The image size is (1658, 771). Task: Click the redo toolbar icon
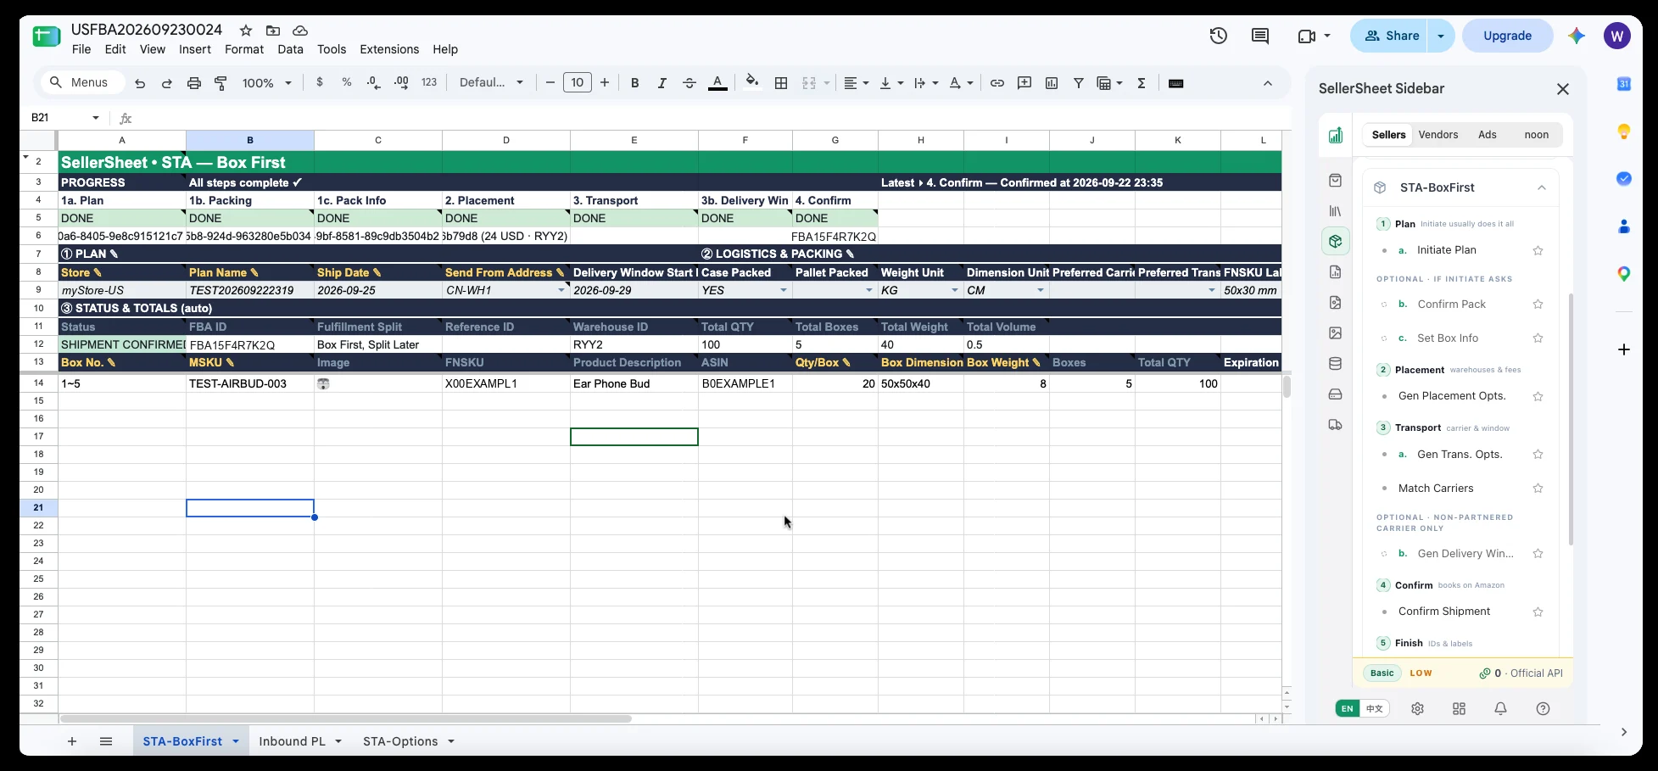click(167, 83)
